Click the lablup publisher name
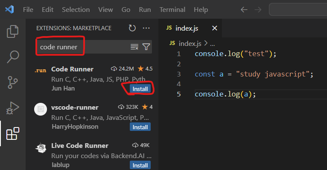 pos(61,165)
